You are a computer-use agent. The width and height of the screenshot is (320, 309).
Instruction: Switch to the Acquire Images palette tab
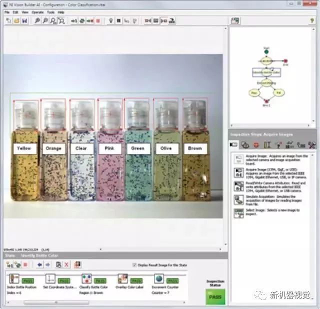(234, 145)
